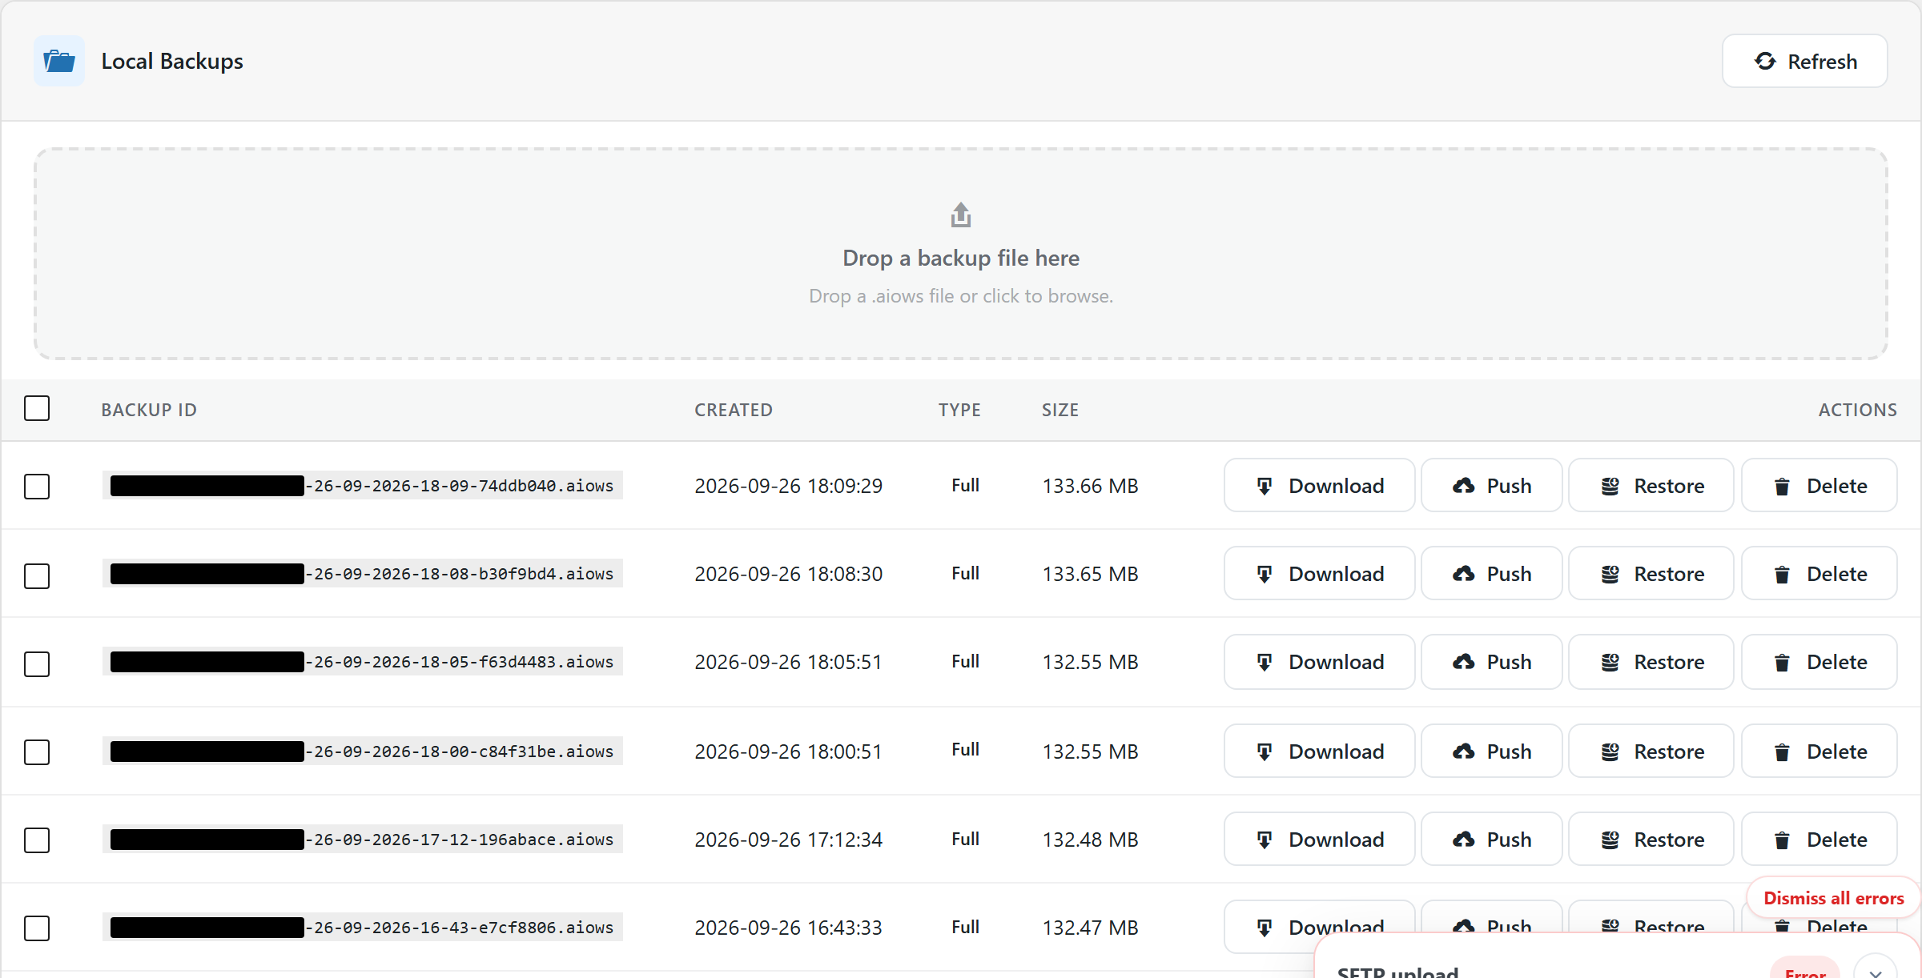Select the b30f9bd4 backup checkbox

coord(37,575)
